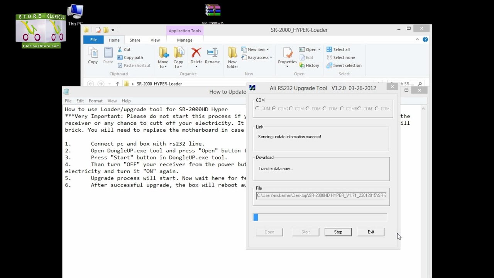Open Customize Quick Access Toolbar arrow
The height and width of the screenshot is (278, 494).
click(x=113, y=30)
